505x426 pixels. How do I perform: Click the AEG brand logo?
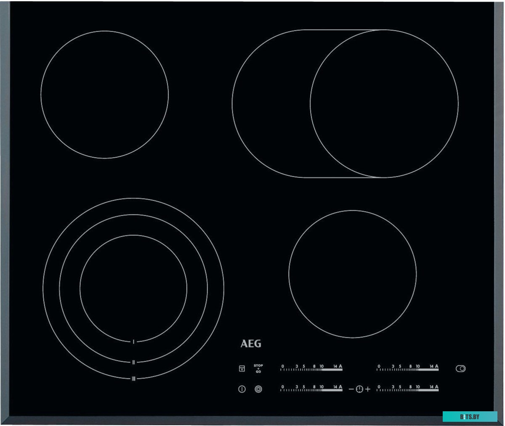click(x=251, y=344)
